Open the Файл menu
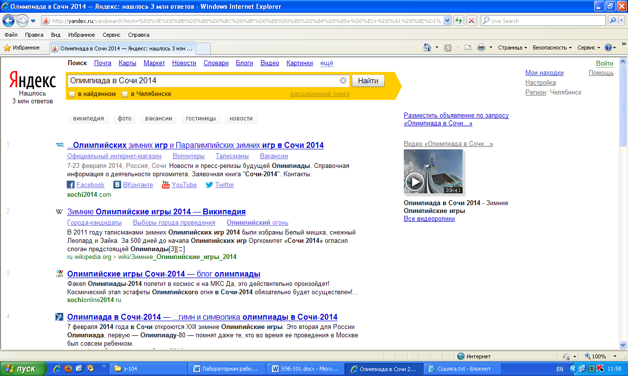This screenshot has height=376, width=628. coord(11,35)
